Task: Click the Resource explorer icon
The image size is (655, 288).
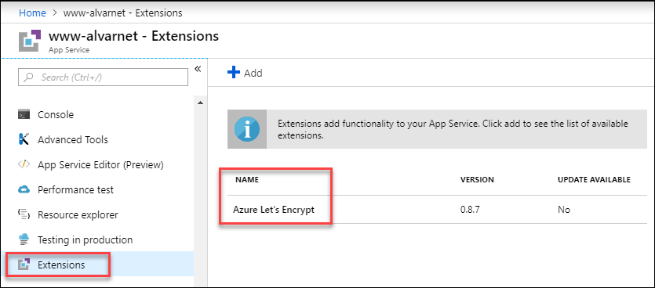Action: click(x=24, y=214)
